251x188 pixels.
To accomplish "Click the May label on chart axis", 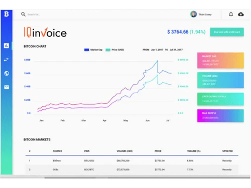I will coord(125,120).
